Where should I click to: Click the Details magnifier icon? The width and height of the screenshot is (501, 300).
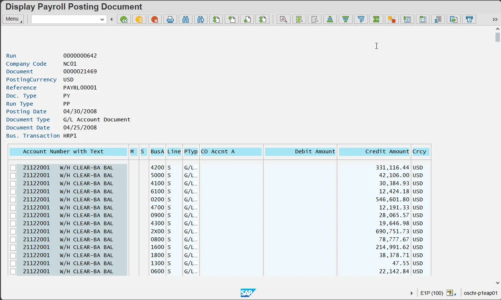pos(283,19)
